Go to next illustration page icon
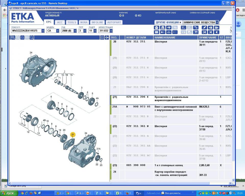 [x=217, y=28]
